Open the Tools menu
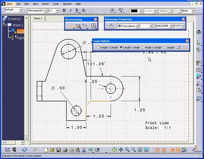Screen dimensions: 204x159 click(x=56, y=4)
